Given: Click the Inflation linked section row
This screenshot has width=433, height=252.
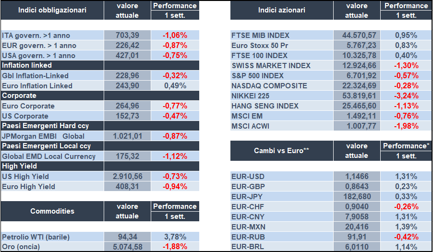Looking at the screenshot, I should (x=27, y=65).
